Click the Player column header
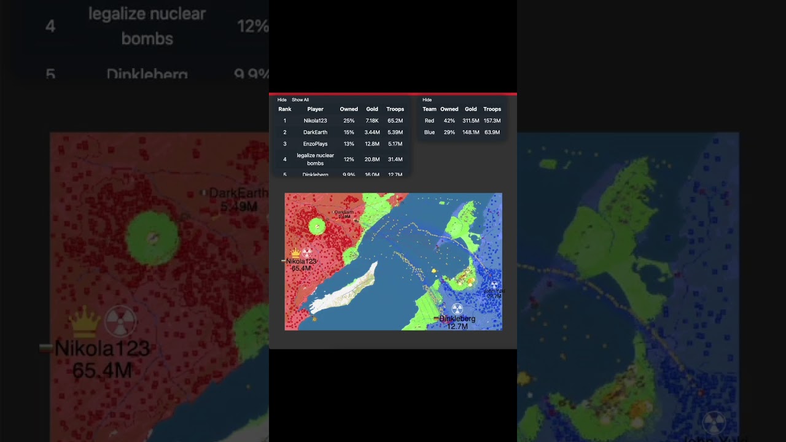 315,109
